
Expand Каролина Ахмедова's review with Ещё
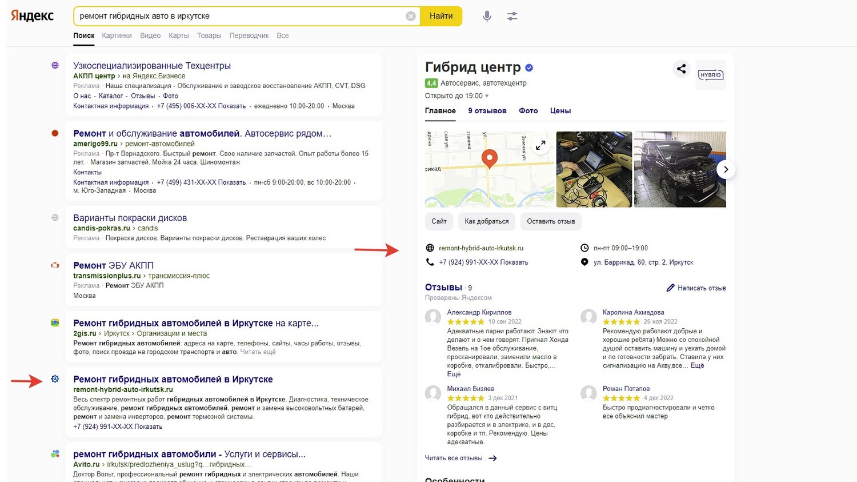[x=697, y=365]
